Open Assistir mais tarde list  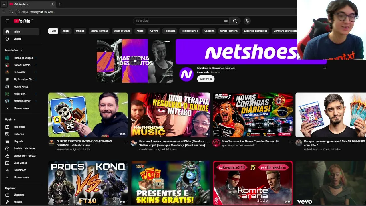coord(21,148)
